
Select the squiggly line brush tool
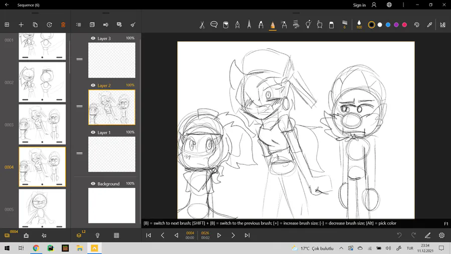pos(296,25)
